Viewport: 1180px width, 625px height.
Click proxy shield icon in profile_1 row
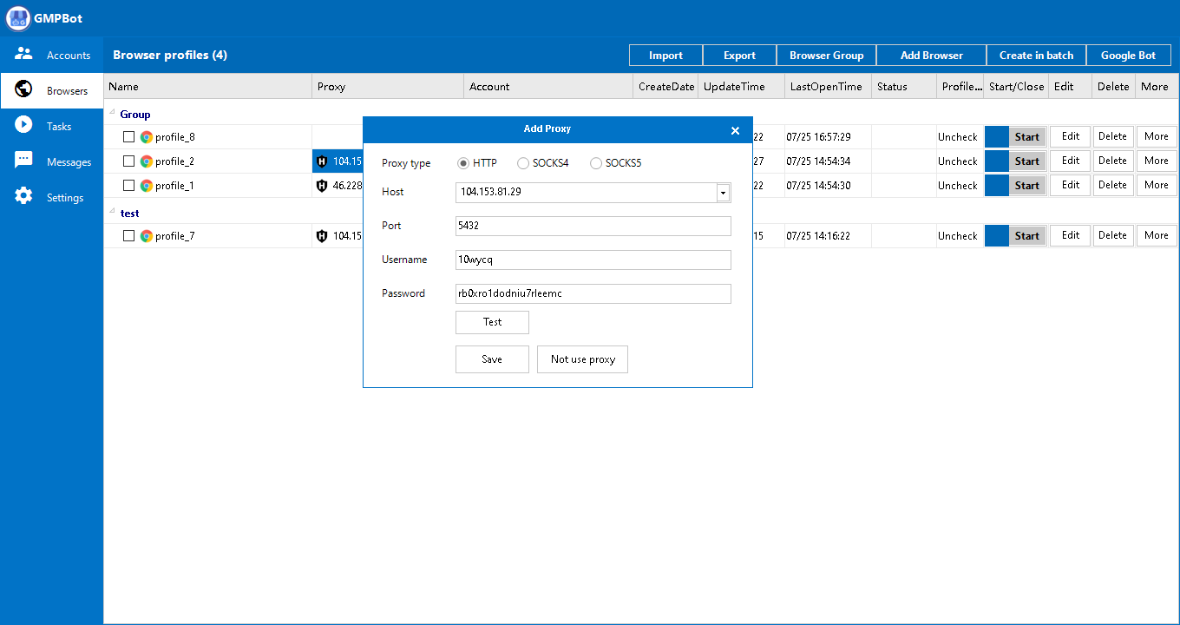322,186
